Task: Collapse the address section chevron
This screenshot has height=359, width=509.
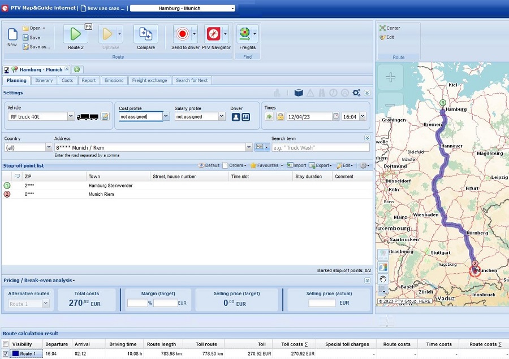Action: coord(367,138)
